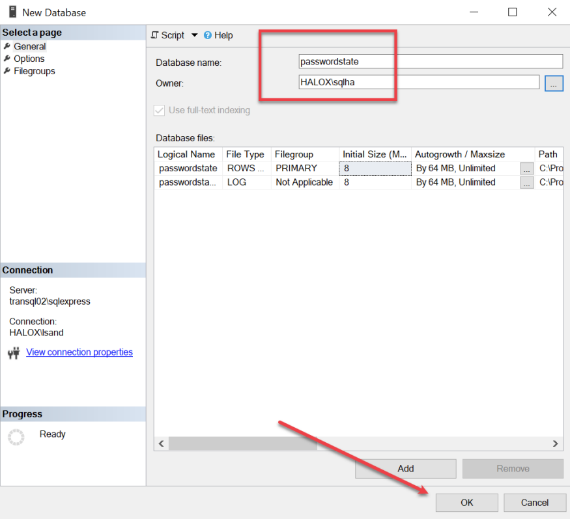Add a new database file
The height and width of the screenshot is (519, 570).
(x=406, y=468)
